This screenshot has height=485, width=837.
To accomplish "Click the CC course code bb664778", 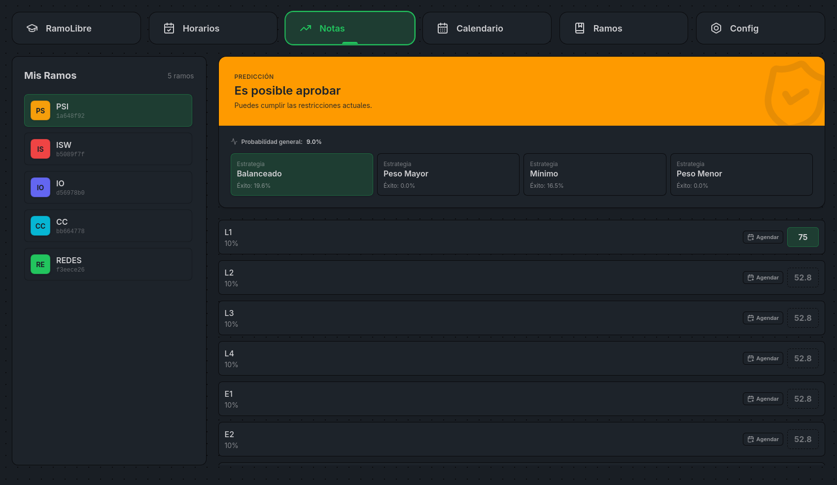I will (x=70, y=232).
